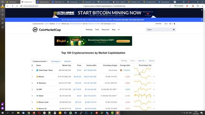Open Read the Toilet Paper Token Wipe Paper link
205x115 pixels.
pos(129,20)
